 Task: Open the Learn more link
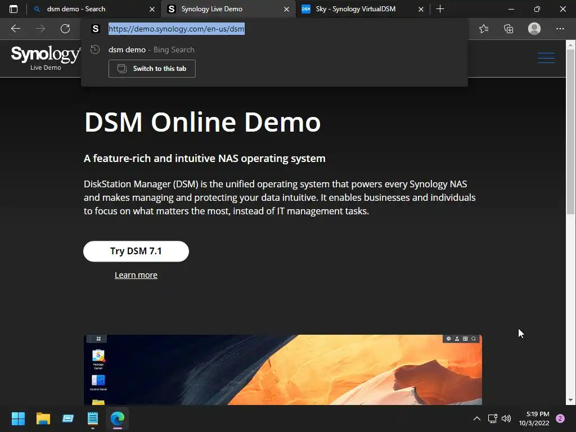click(136, 274)
